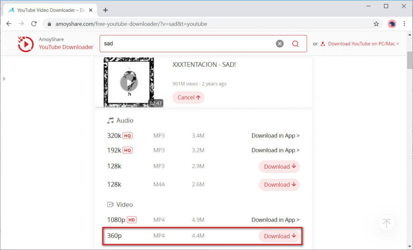Click the HQ badge beside 192k
The image size is (413, 250).
[127, 150]
